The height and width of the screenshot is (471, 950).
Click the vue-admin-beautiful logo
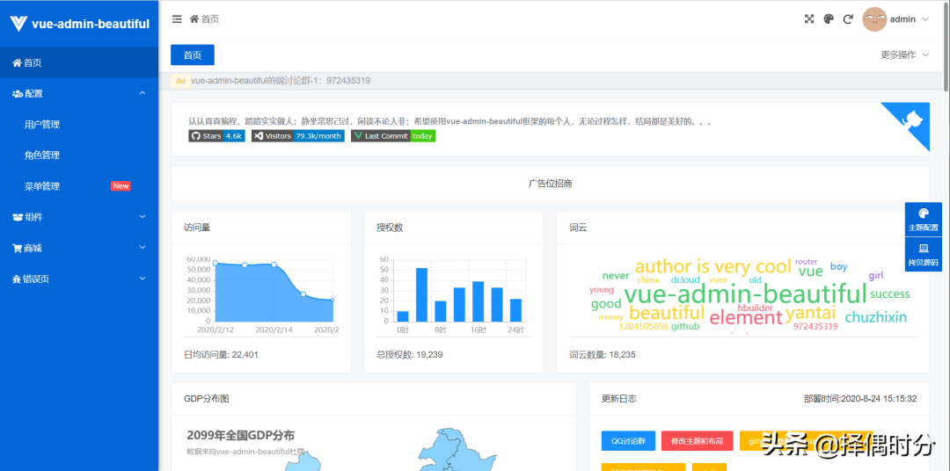79,24
